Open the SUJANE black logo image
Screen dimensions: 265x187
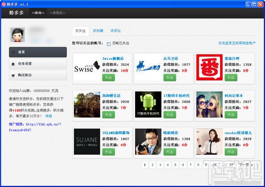click(x=87, y=142)
